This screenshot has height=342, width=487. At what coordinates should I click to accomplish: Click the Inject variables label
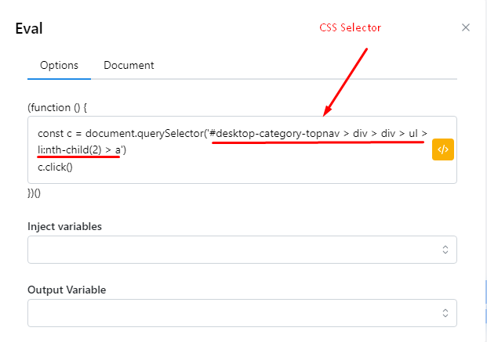65,226
